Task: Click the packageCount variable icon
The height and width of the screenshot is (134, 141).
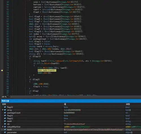Action: pos(5,113)
